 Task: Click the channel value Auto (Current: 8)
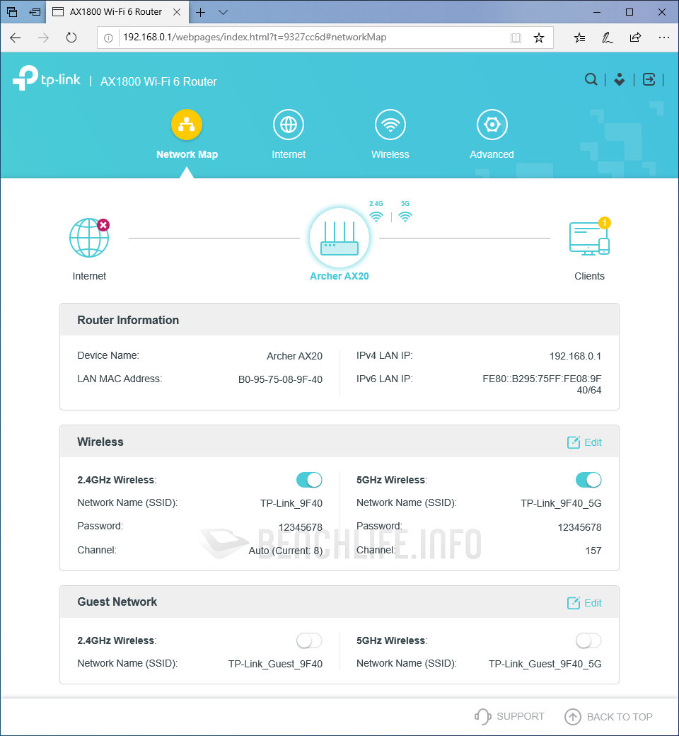tap(285, 551)
